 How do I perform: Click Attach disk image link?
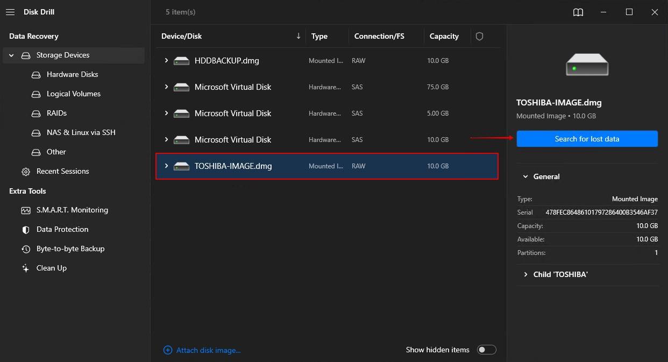pos(208,350)
